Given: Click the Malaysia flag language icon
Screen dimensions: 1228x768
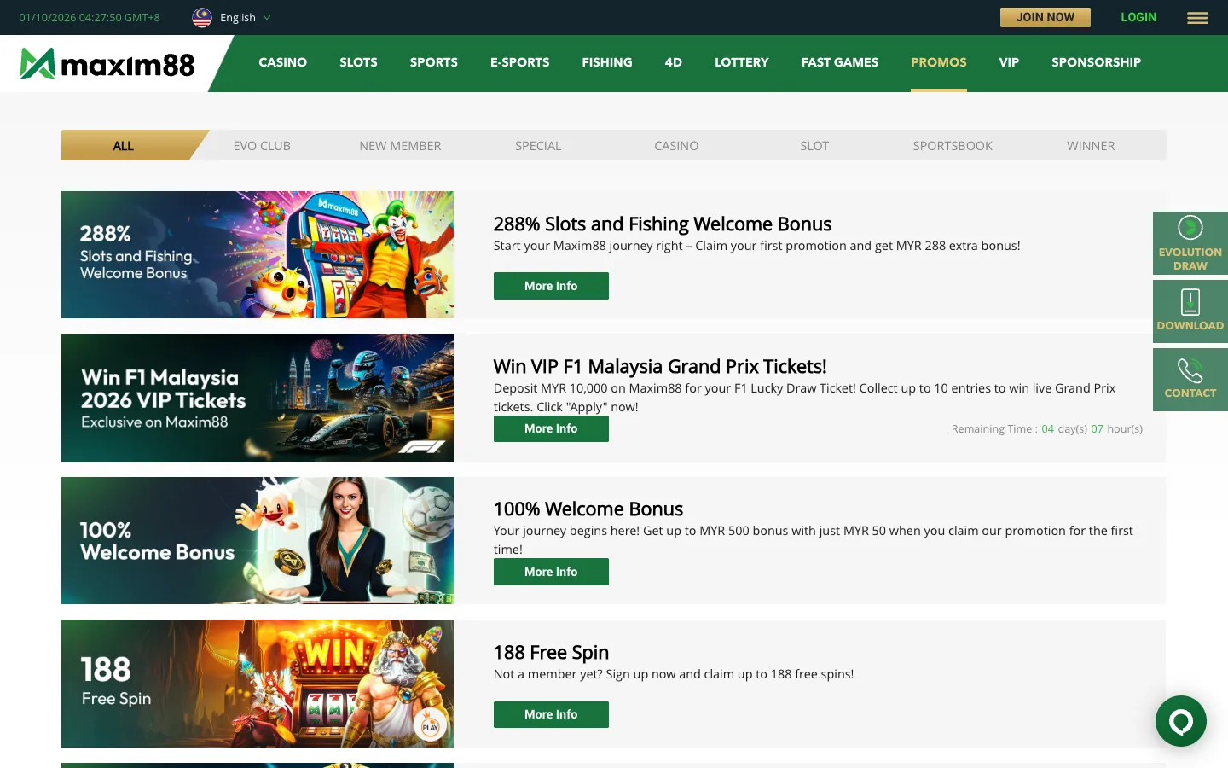Looking at the screenshot, I should click(202, 18).
